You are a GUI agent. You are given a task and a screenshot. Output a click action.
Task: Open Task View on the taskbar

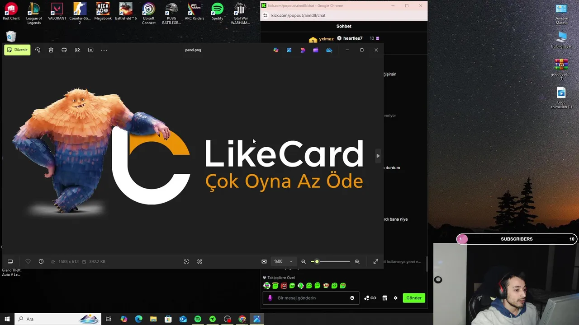[109, 319]
